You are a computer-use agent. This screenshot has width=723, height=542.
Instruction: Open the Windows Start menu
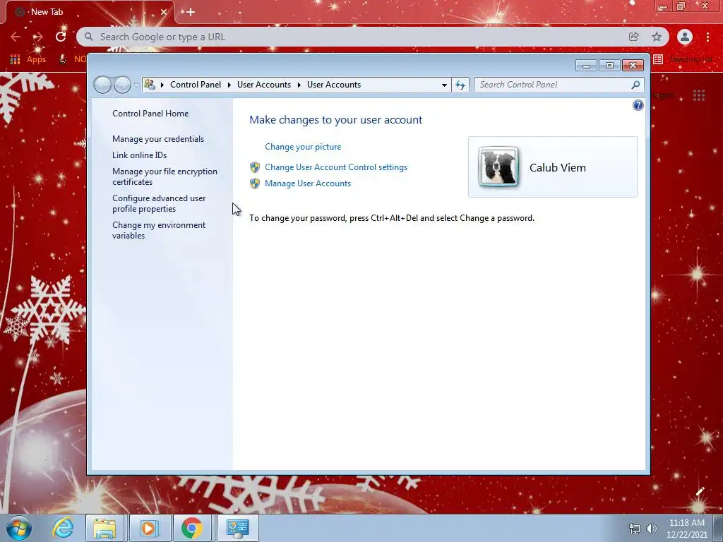[x=19, y=528]
